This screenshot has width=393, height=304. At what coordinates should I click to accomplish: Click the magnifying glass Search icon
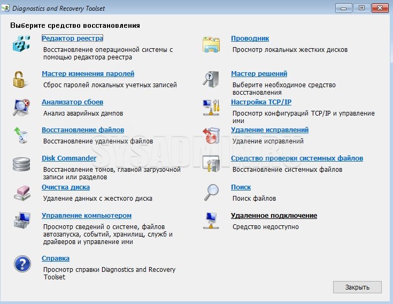(x=211, y=192)
